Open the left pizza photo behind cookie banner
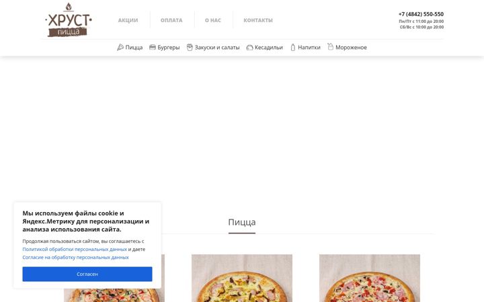Image resolution: width=484 pixels, height=302 pixels. tap(114, 295)
